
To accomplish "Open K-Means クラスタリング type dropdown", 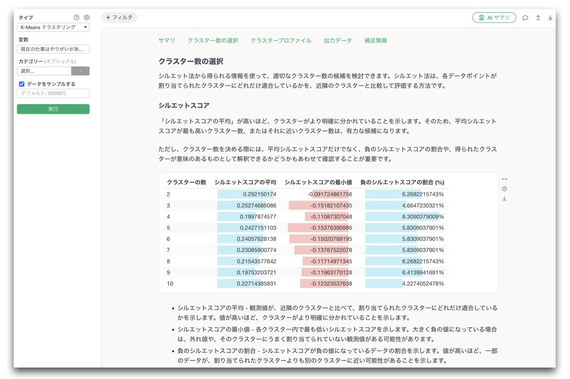I will (53, 28).
